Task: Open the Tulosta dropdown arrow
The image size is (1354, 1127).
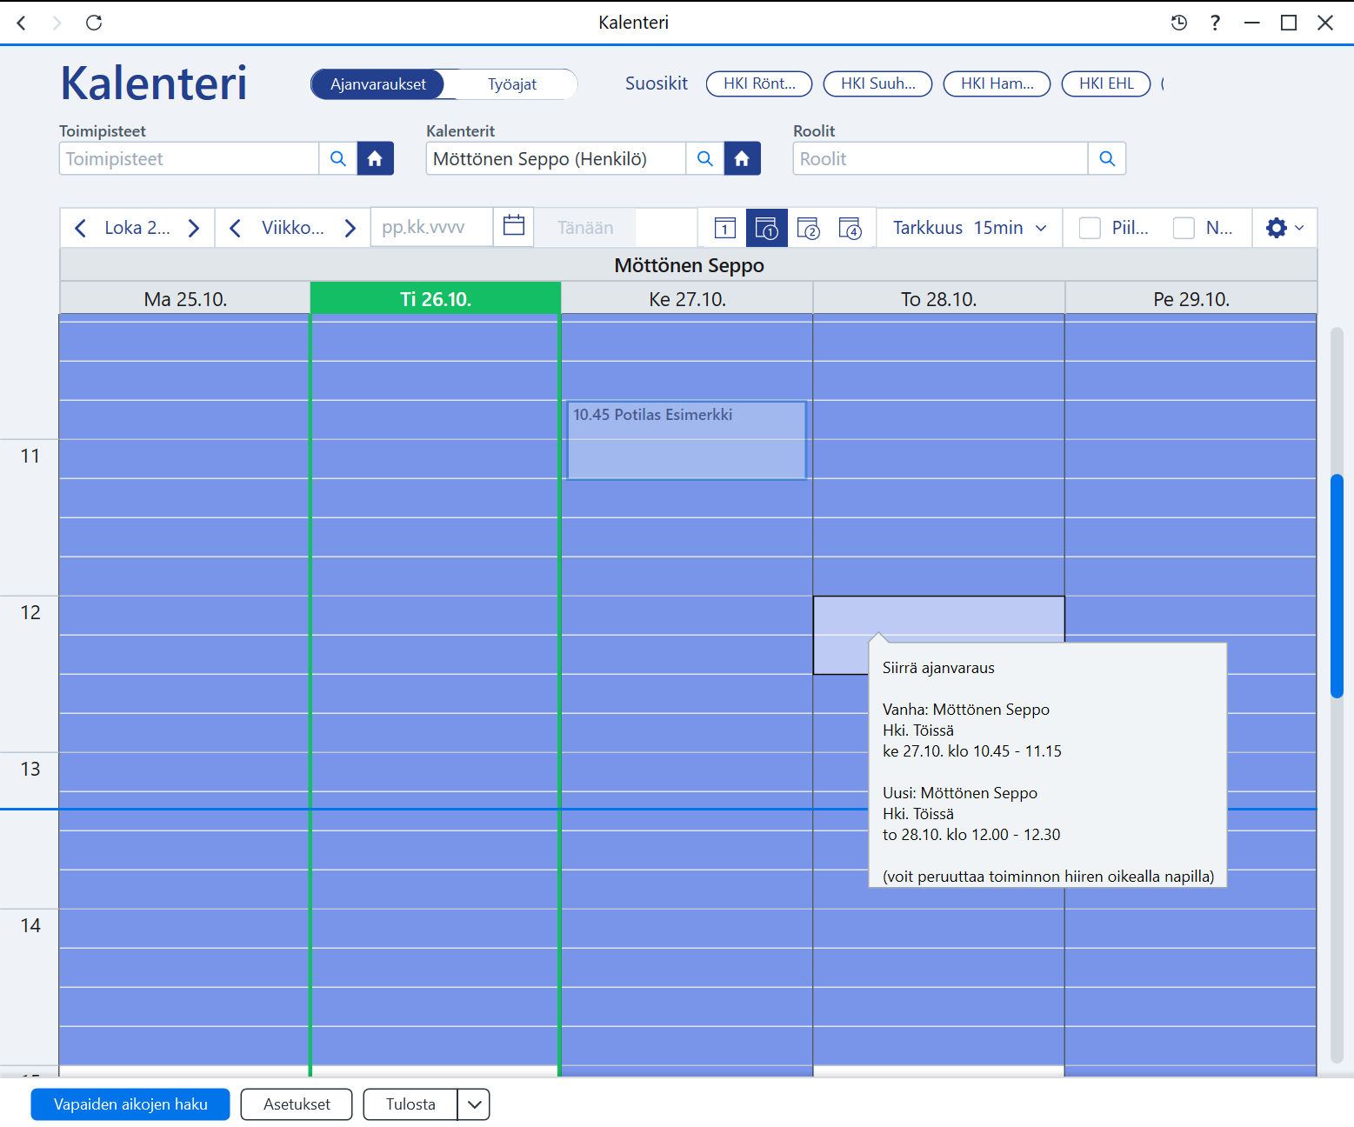Action: (x=474, y=1104)
